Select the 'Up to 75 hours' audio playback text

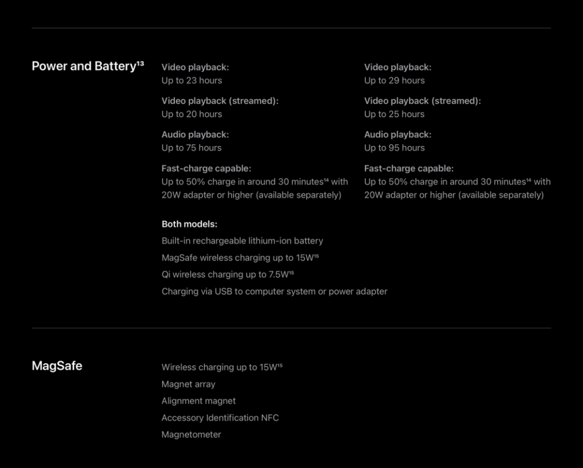192,148
